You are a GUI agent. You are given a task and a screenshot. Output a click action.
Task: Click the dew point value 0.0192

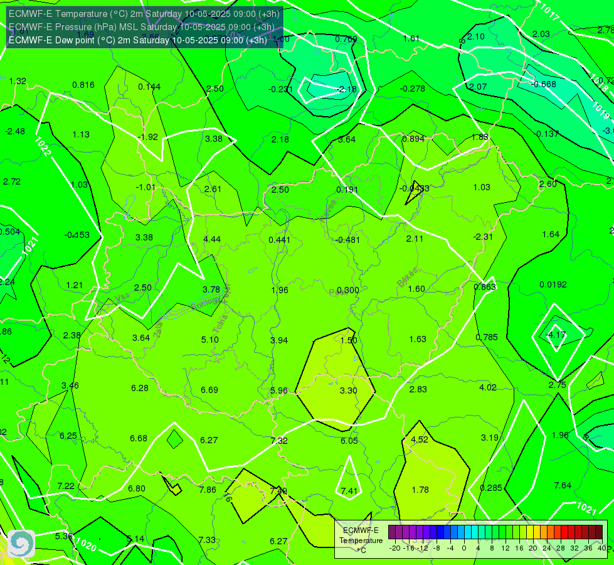pyautogui.click(x=553, y=284)
